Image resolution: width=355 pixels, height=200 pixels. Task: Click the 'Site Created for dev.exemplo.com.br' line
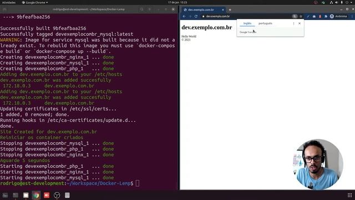[48, 132]
